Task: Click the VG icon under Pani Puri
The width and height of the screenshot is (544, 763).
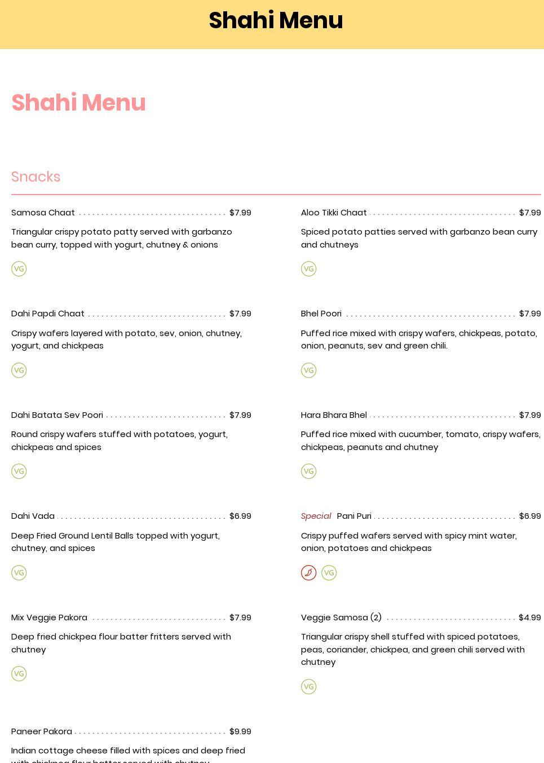Action: coord(329,573)
